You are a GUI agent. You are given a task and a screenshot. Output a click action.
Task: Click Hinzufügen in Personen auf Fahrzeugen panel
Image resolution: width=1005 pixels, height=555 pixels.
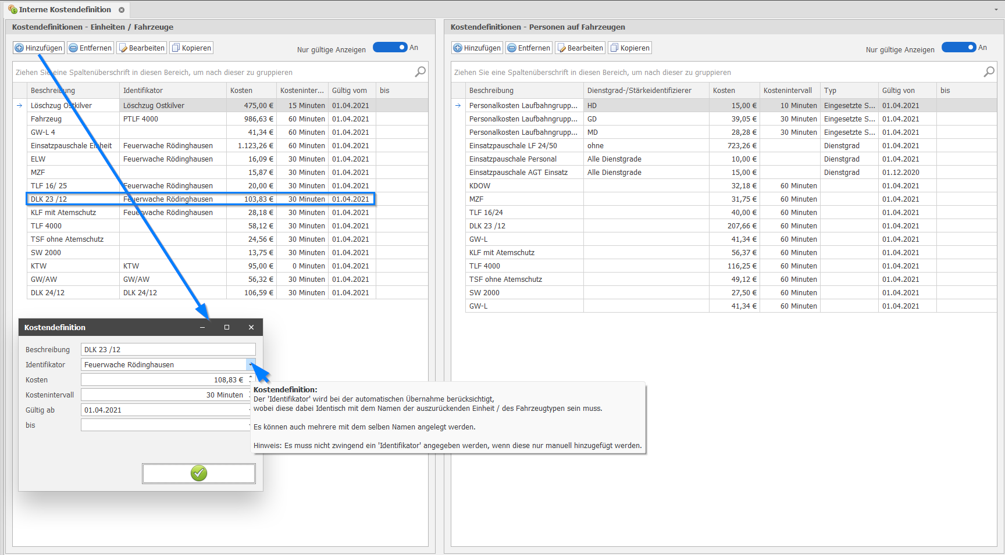pos(477,48)
